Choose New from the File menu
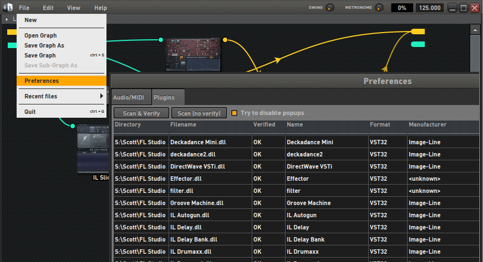Screen dimensions: 483x262 coord(62,20)
